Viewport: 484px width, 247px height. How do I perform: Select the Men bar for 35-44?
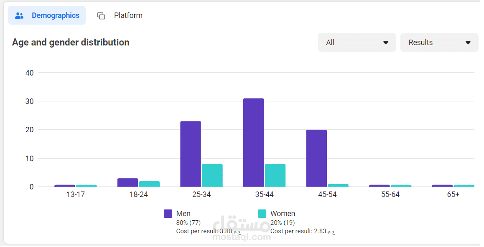(253, 142)
